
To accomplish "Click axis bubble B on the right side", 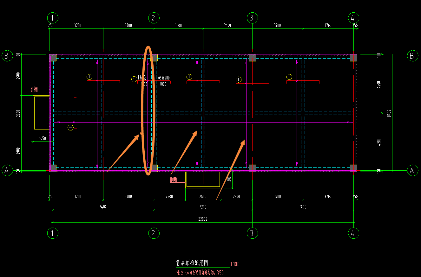I will 412,56.
